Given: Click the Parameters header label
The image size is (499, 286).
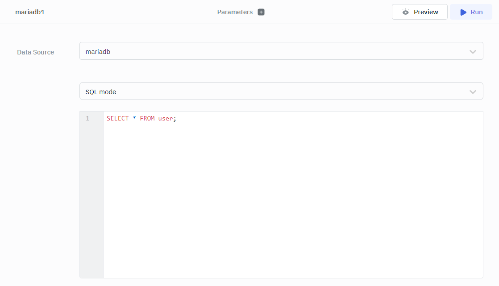Looking at the screenshot, I should point(235,12).
